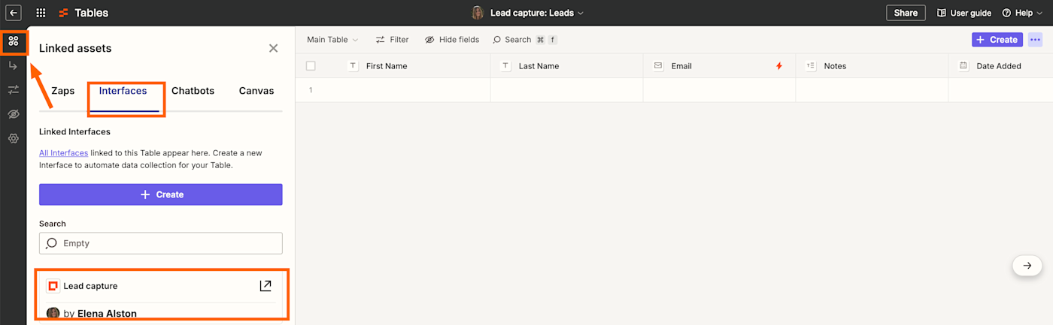Screen dimensions: 1053x325
Task: Click the Share button
Action: pos(906,13)
